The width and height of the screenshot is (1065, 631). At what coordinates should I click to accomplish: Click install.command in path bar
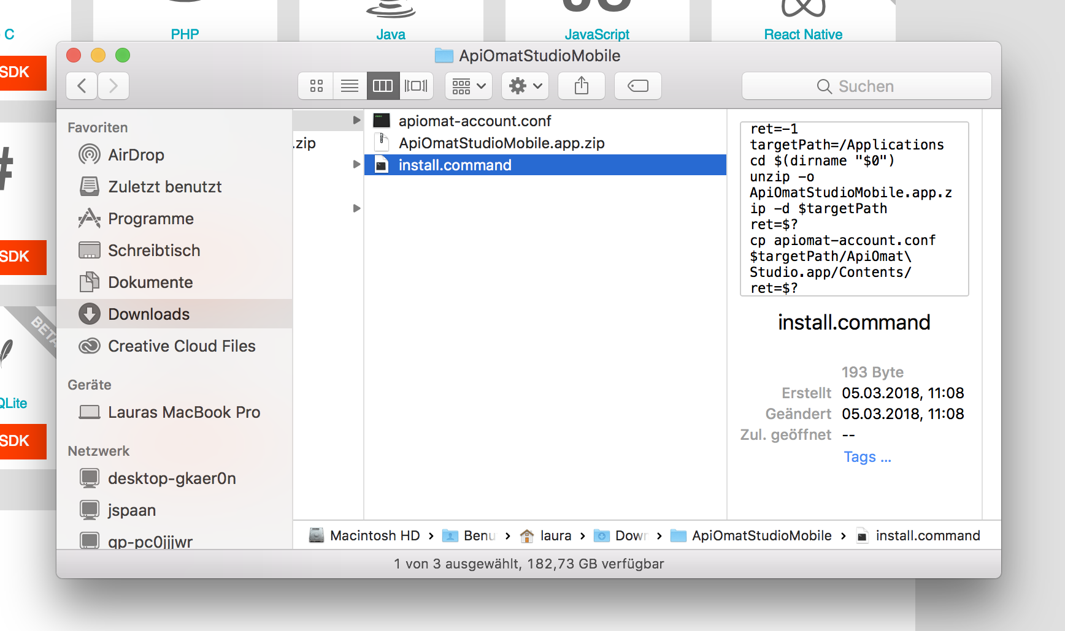918,535
